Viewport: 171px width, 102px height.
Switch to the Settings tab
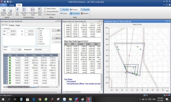pos(12,25)
